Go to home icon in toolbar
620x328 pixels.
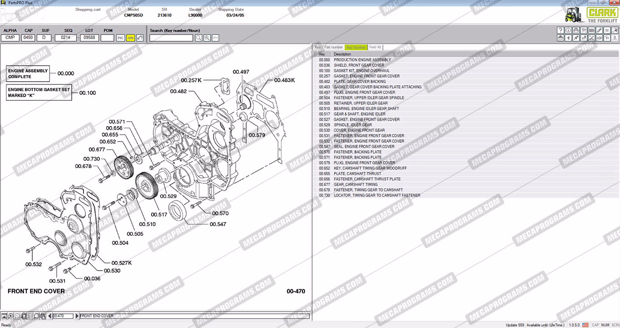tap(561, 38)
